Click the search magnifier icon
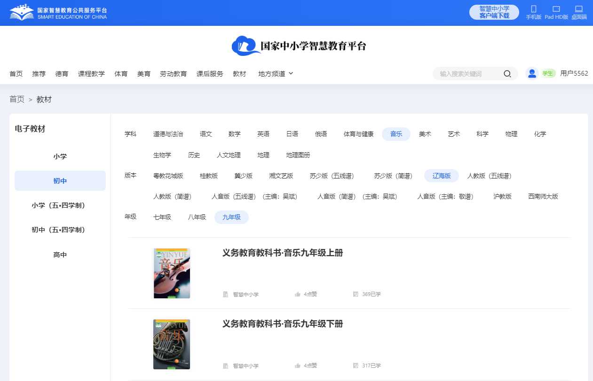The height and width of the screenshot is (381, 593). (507, 74)
